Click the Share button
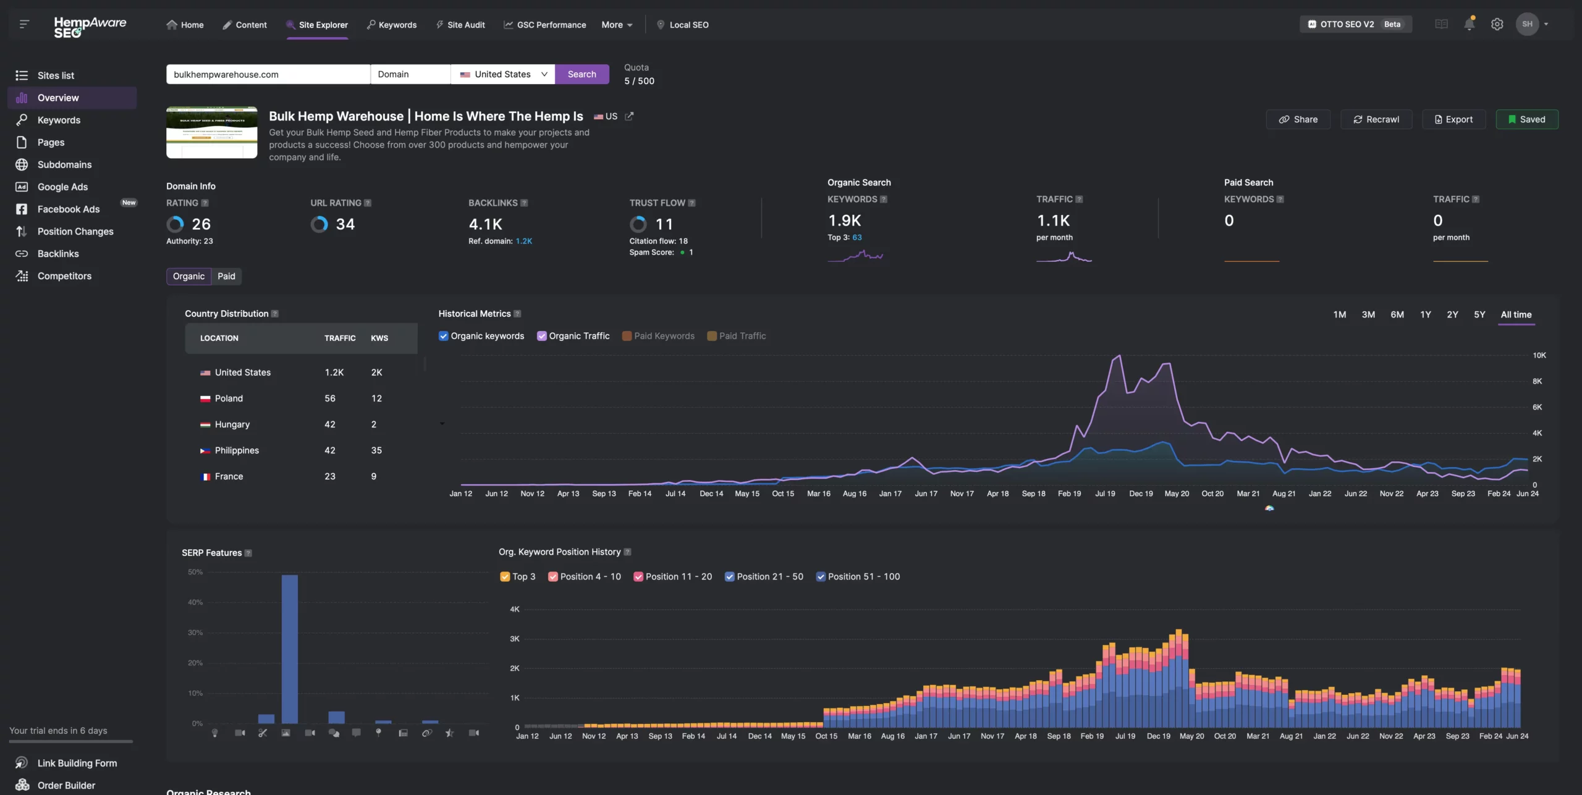Viewport: 1582px width, 795px height. (1298, 119)
